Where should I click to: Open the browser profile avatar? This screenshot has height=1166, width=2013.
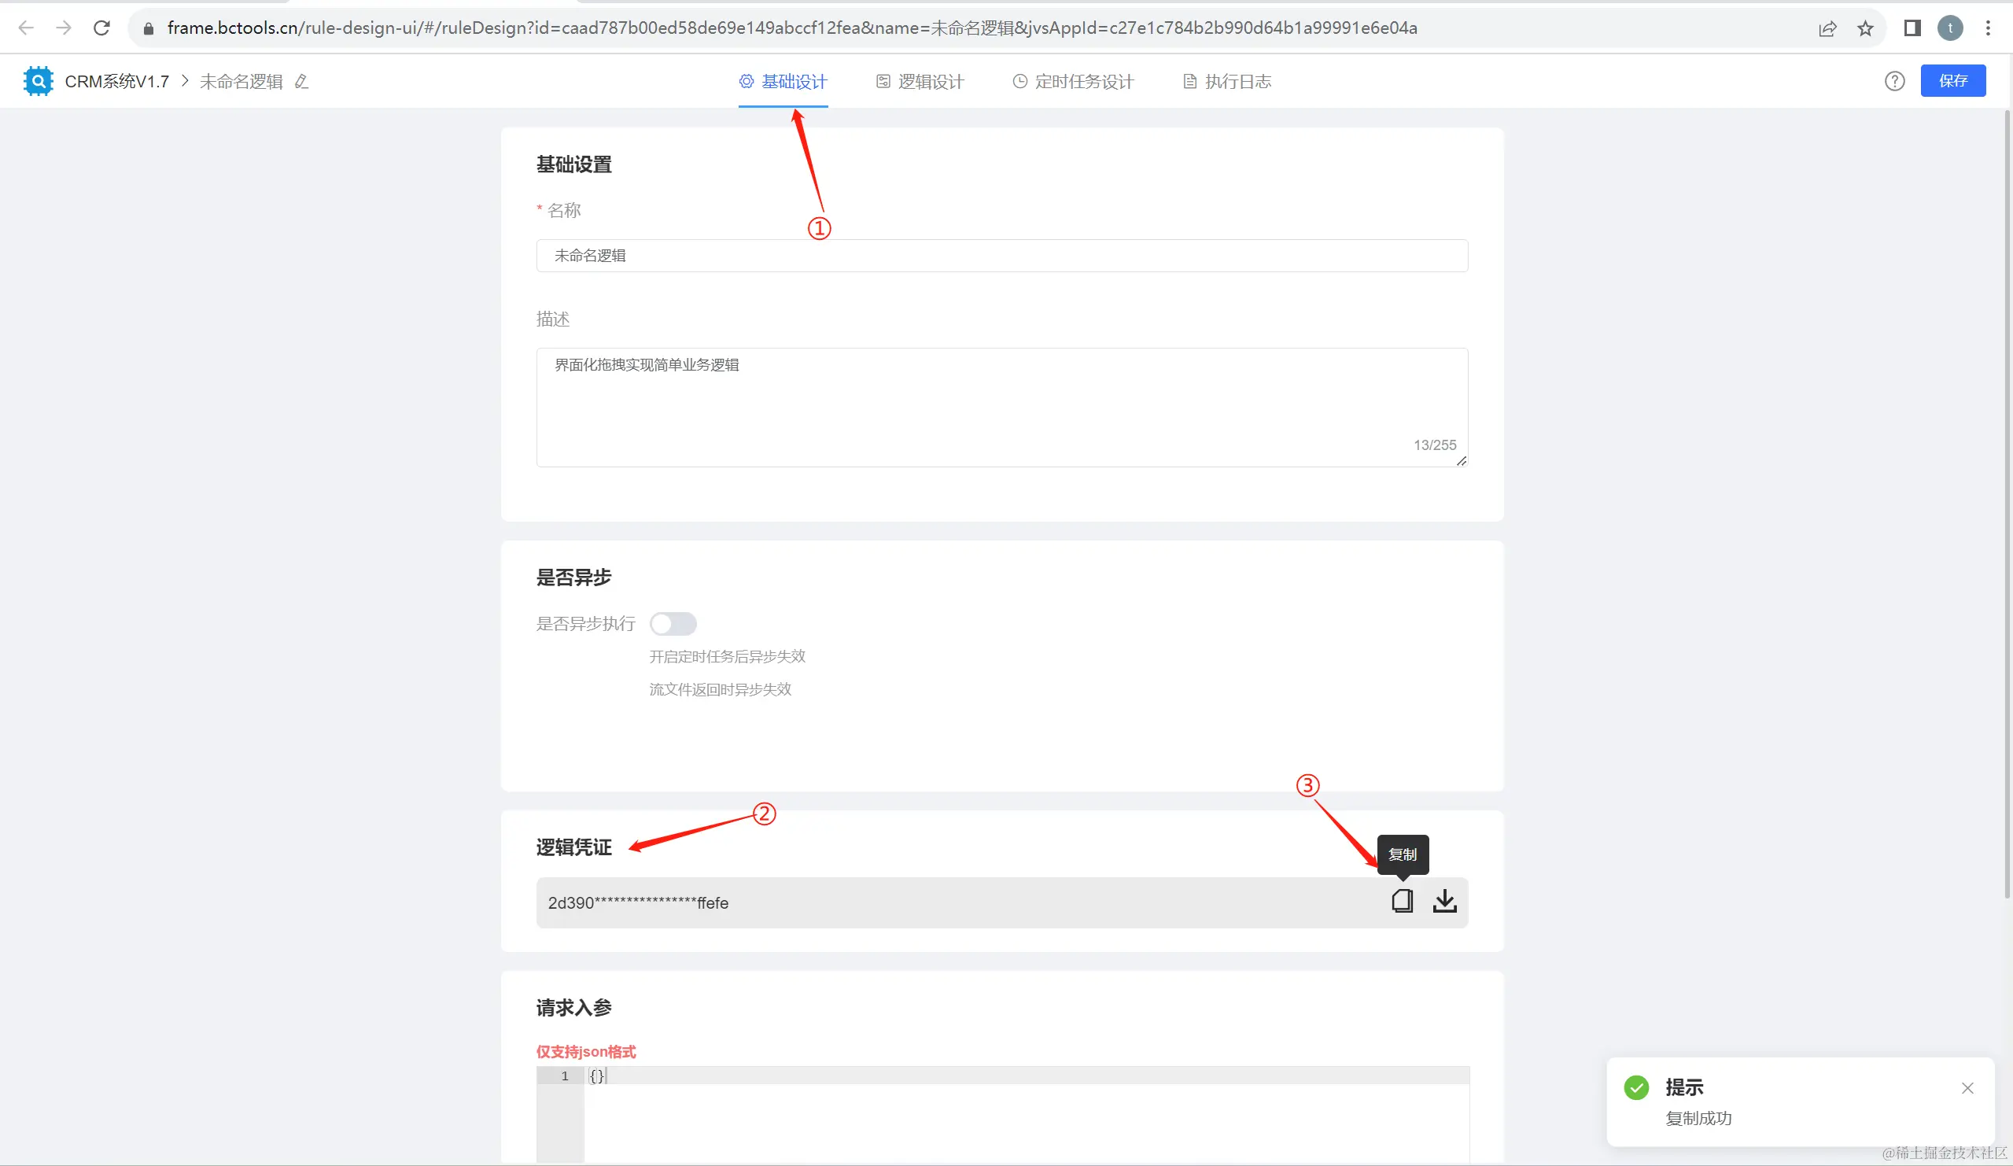tap(1950, 29)
